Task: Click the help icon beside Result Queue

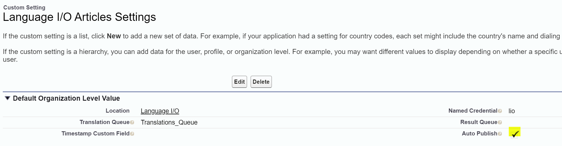Action: (x=500, y=122)
